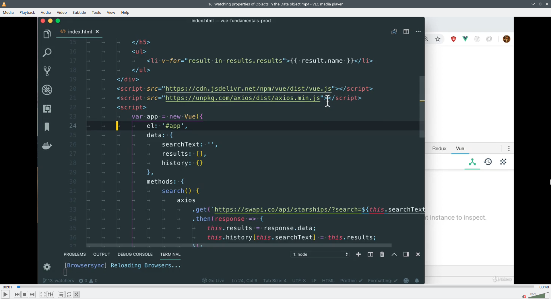Open the UTF-8 encoding picker
The image size is (551, 299).
299,281
